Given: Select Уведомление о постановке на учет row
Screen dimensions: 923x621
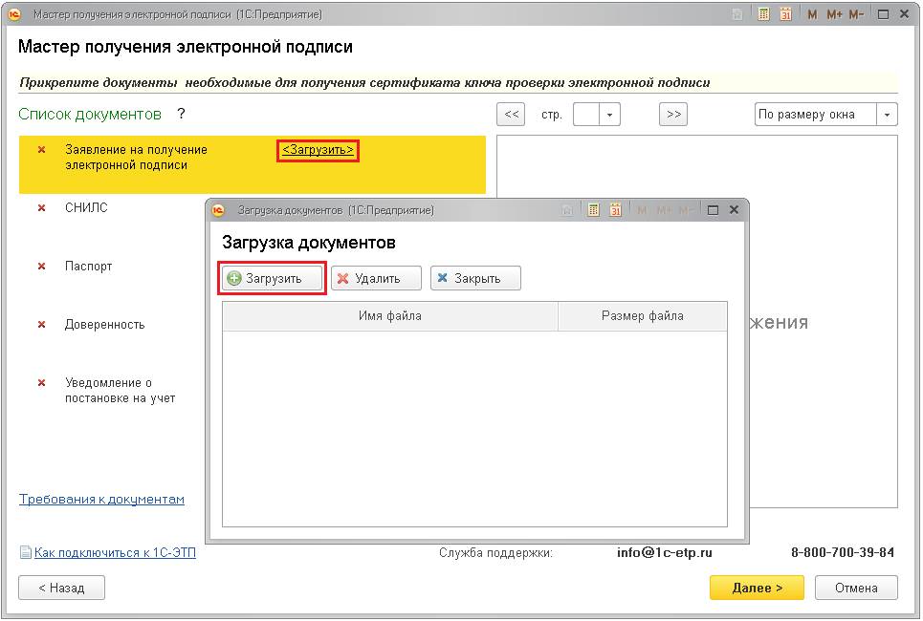Looking at the screenshot, I should [x=121, y=391].
